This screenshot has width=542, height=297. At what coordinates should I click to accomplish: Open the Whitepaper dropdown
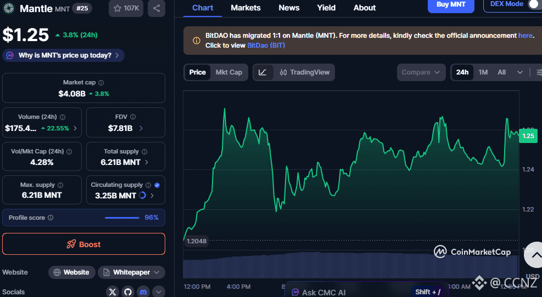[131, 272]
